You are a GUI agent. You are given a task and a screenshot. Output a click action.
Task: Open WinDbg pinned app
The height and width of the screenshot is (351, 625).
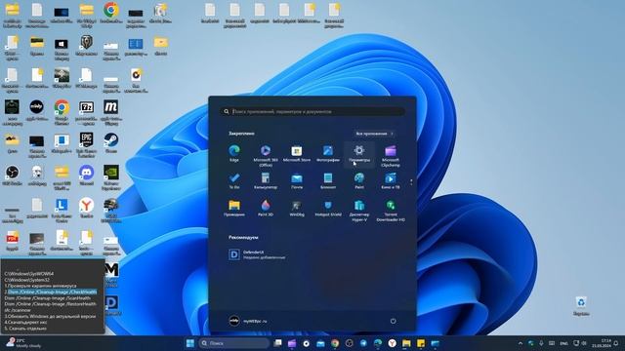pos(297,208)
